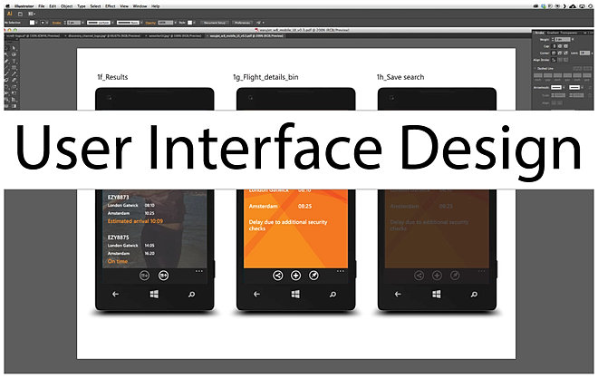Open the first Arrowheads start dropdown

564,87
